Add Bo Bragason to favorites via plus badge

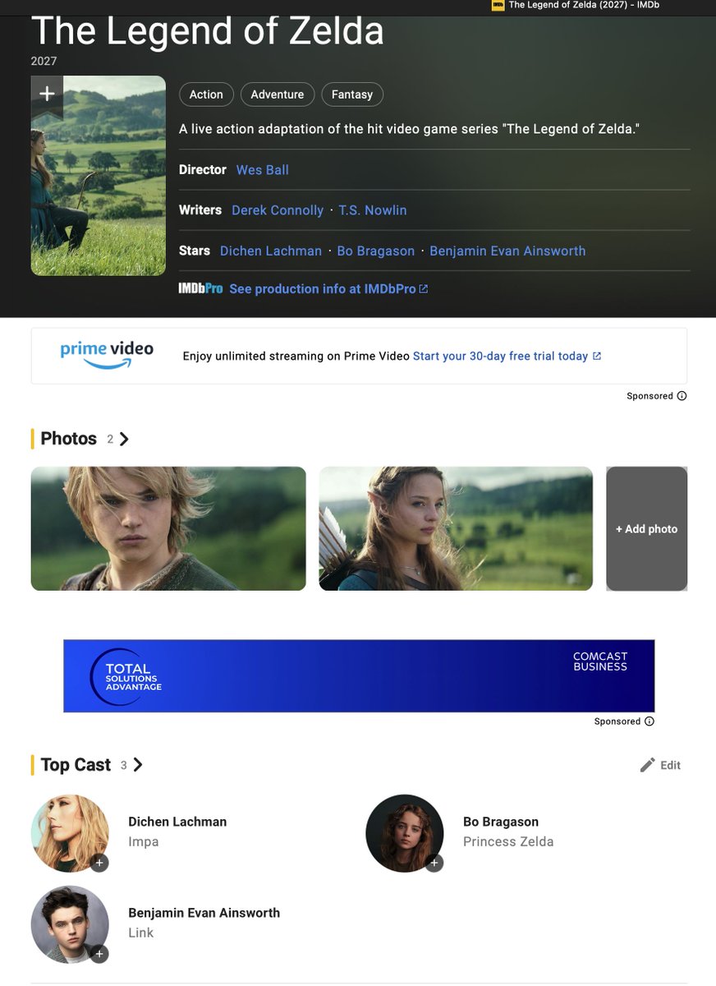[x=434, y=863]
